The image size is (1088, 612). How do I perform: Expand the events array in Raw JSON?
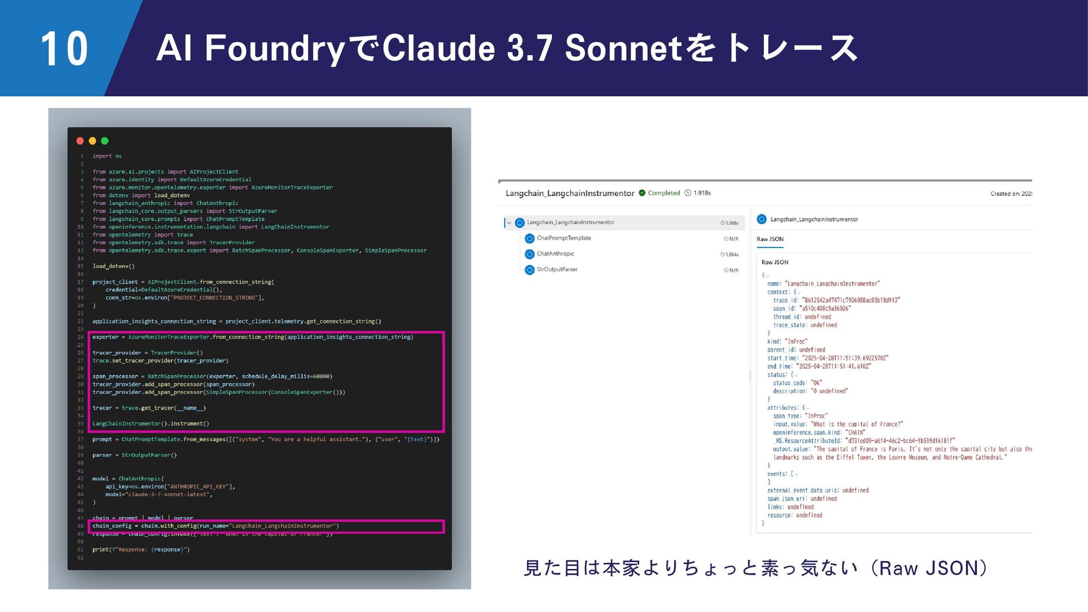pyautogui.click(x=796, y=474)
